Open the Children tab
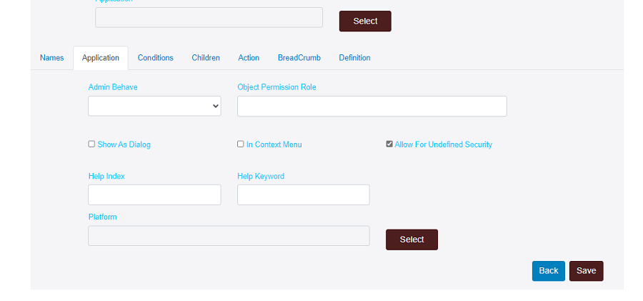This screenshot has width=643, height=301. 206,58
